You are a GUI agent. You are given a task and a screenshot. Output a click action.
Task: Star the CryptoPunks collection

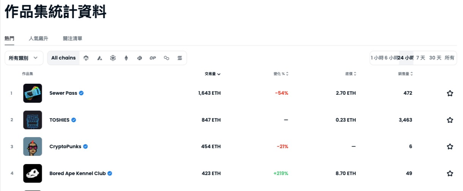pyautogui.click(x=450, y=147)
